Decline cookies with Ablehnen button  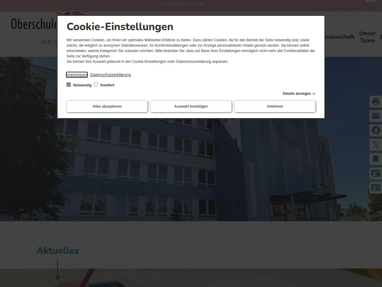(x=275, y=106)
